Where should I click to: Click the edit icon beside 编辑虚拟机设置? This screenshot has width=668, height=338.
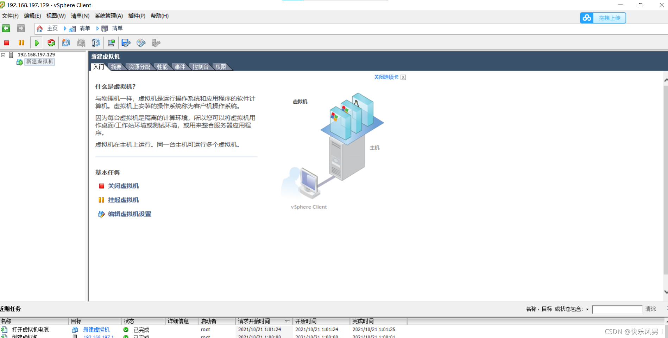[101, 214]
